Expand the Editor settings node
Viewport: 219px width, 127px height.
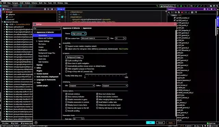pos(35,68)
